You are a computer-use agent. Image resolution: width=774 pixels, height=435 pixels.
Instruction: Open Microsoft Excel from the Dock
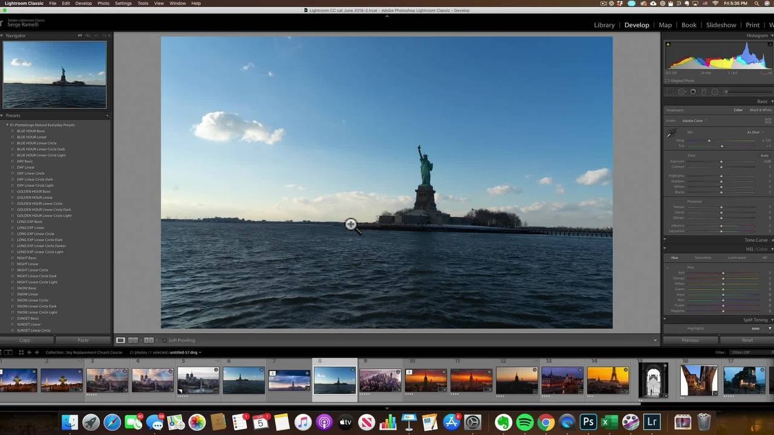(609, 422)
